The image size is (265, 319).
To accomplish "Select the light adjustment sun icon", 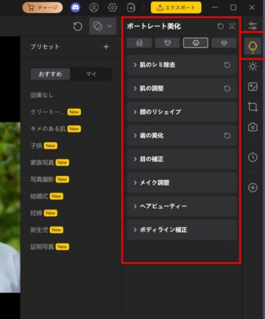I will pyautogui.click(x=253, y=66).
